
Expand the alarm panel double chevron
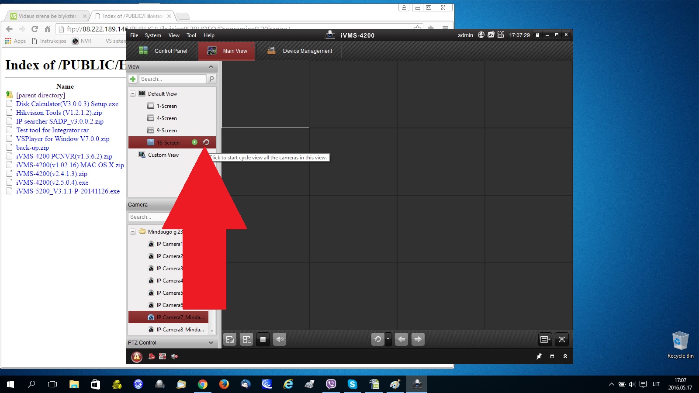[565, 356]
